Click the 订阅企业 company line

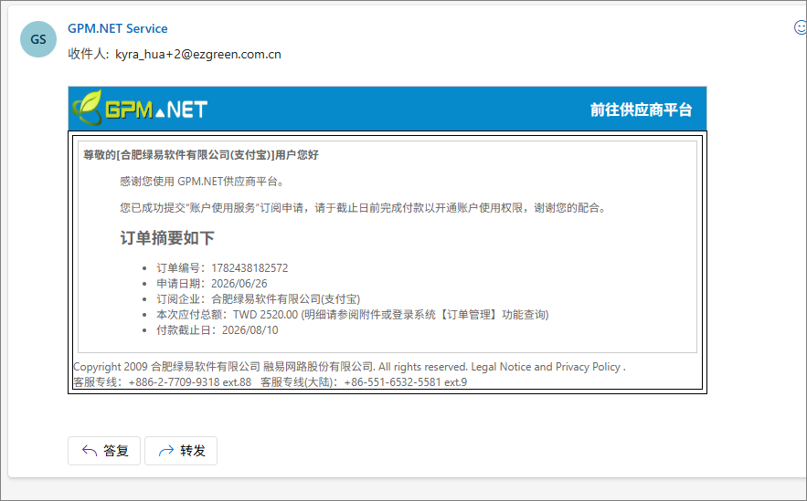[x=259, y=299]
